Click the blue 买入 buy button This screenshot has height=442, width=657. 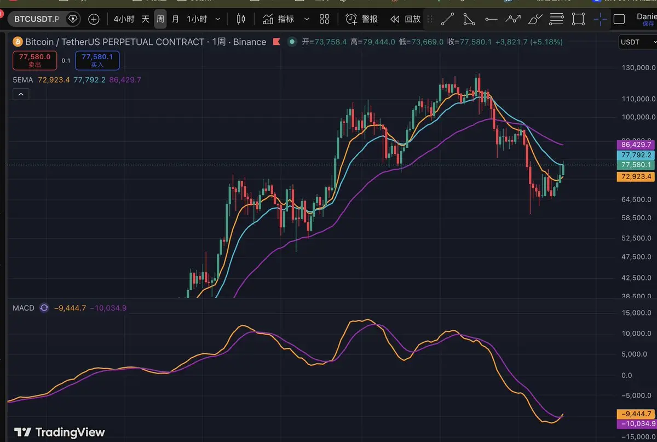pyautogui.click(x=97, y=60)
